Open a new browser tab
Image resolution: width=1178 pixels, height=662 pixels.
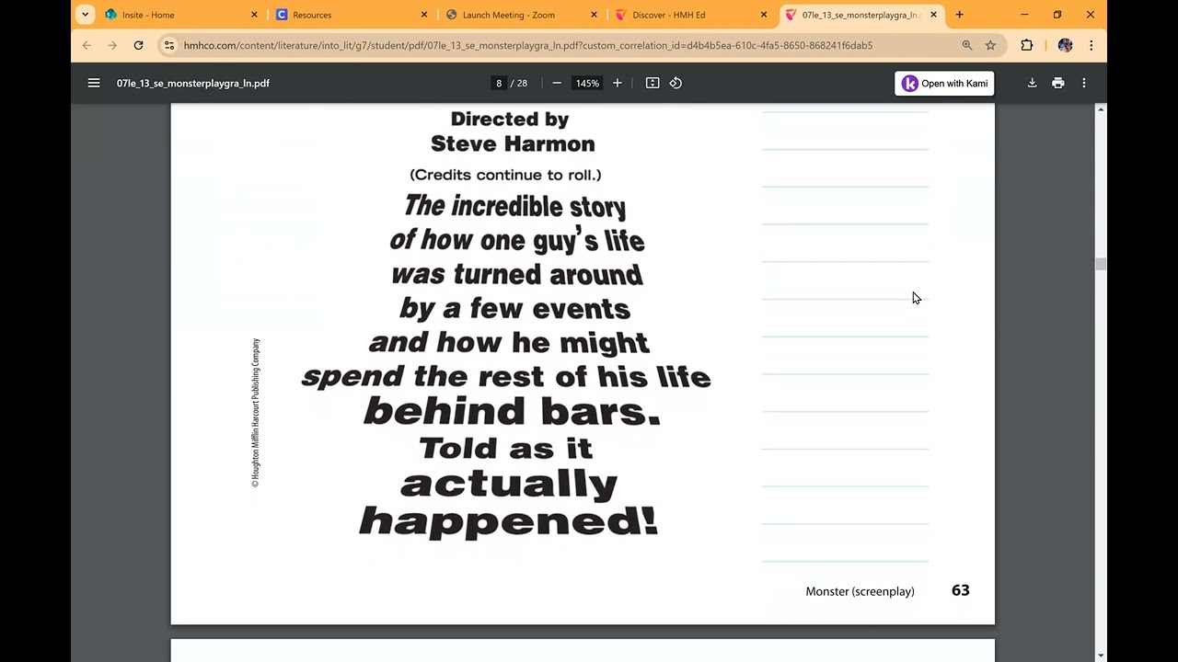pos(959,15)
